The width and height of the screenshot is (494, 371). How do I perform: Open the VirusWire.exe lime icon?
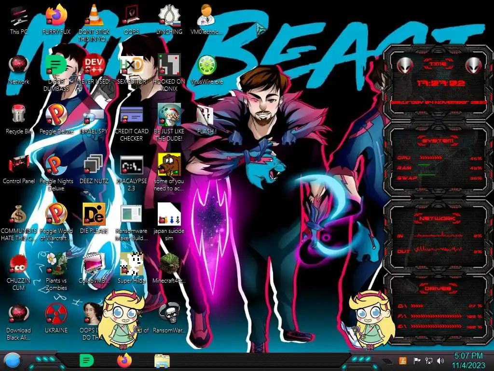click(206, 70)
